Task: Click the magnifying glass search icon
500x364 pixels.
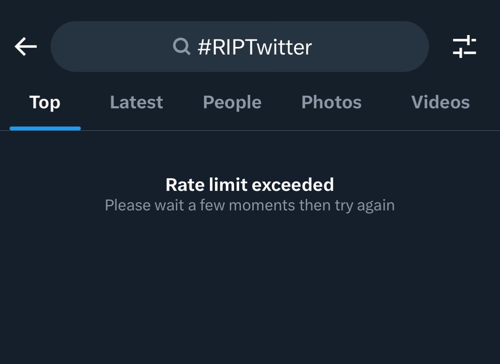Action: pyautogui.click(x=181, y=47)
